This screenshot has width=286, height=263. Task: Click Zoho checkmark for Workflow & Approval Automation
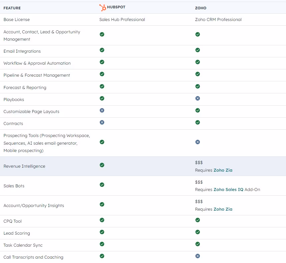pos(198,62)
